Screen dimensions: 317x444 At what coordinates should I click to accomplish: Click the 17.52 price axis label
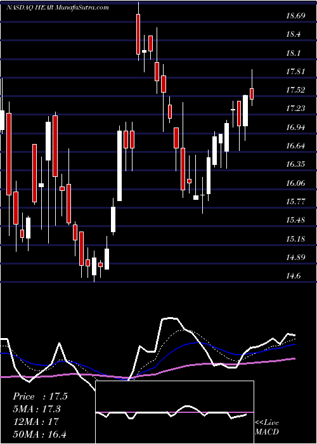click(x=295, y=90)
